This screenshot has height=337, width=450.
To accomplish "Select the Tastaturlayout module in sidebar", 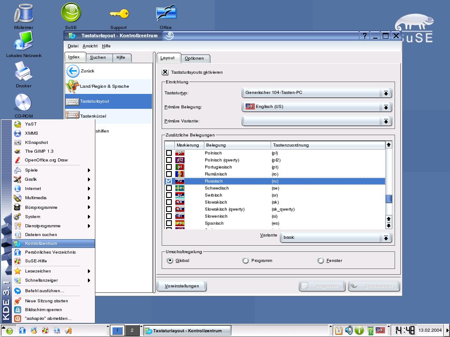I will pyautogui.click(x=109, y=101).
